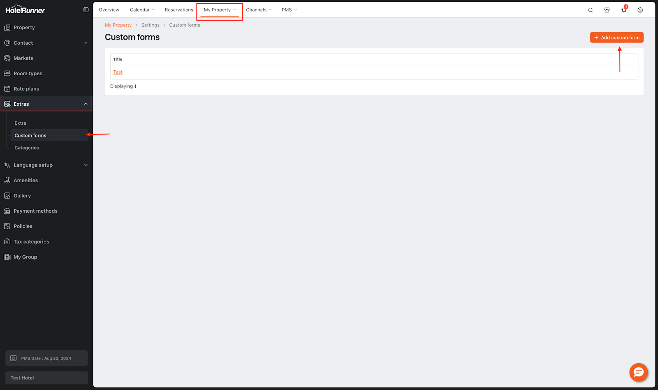658x390 pixels.
Task: Click the PMS Date box
Action: (x=46, y=358)
